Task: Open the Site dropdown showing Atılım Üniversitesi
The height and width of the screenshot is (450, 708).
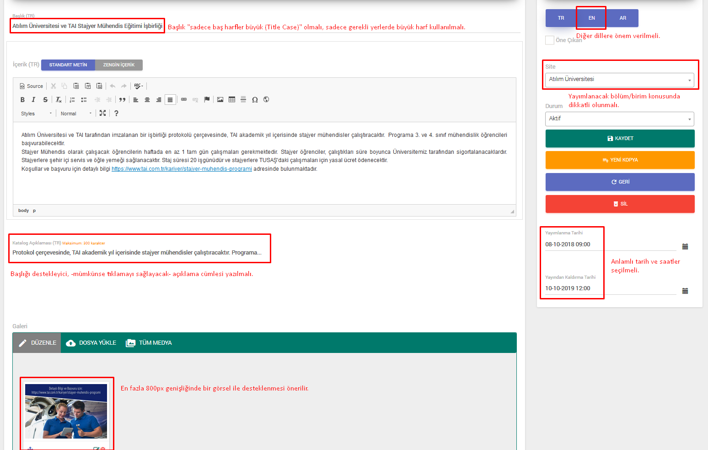Action: click(x=619, y=80)
